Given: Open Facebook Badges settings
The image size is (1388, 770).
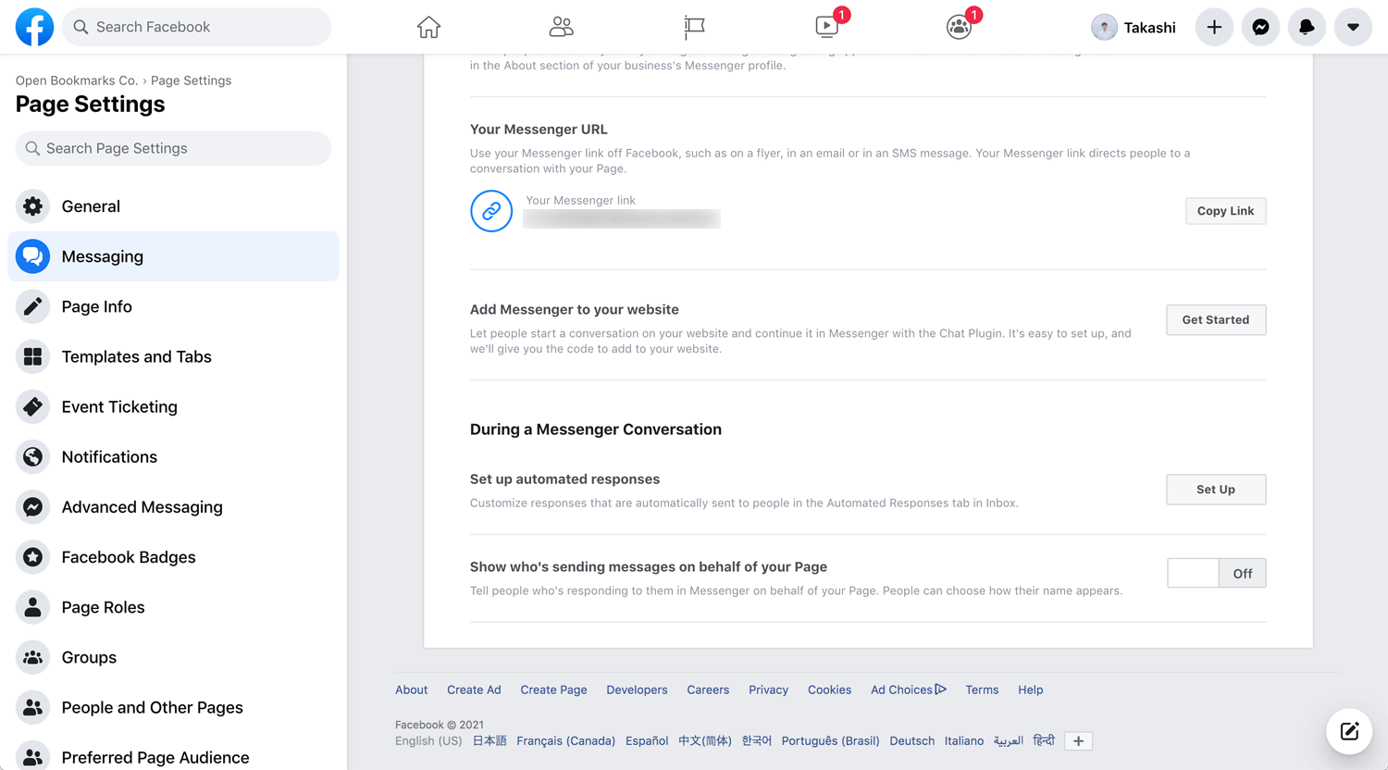Looking at the screenshot, I should (173, 556).
